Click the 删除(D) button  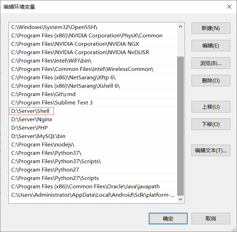211,81
